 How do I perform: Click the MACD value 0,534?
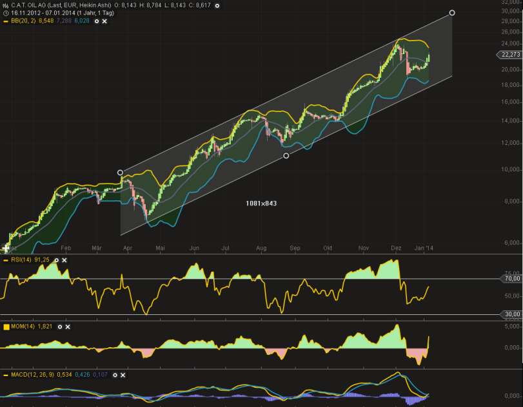coord(64,375)
